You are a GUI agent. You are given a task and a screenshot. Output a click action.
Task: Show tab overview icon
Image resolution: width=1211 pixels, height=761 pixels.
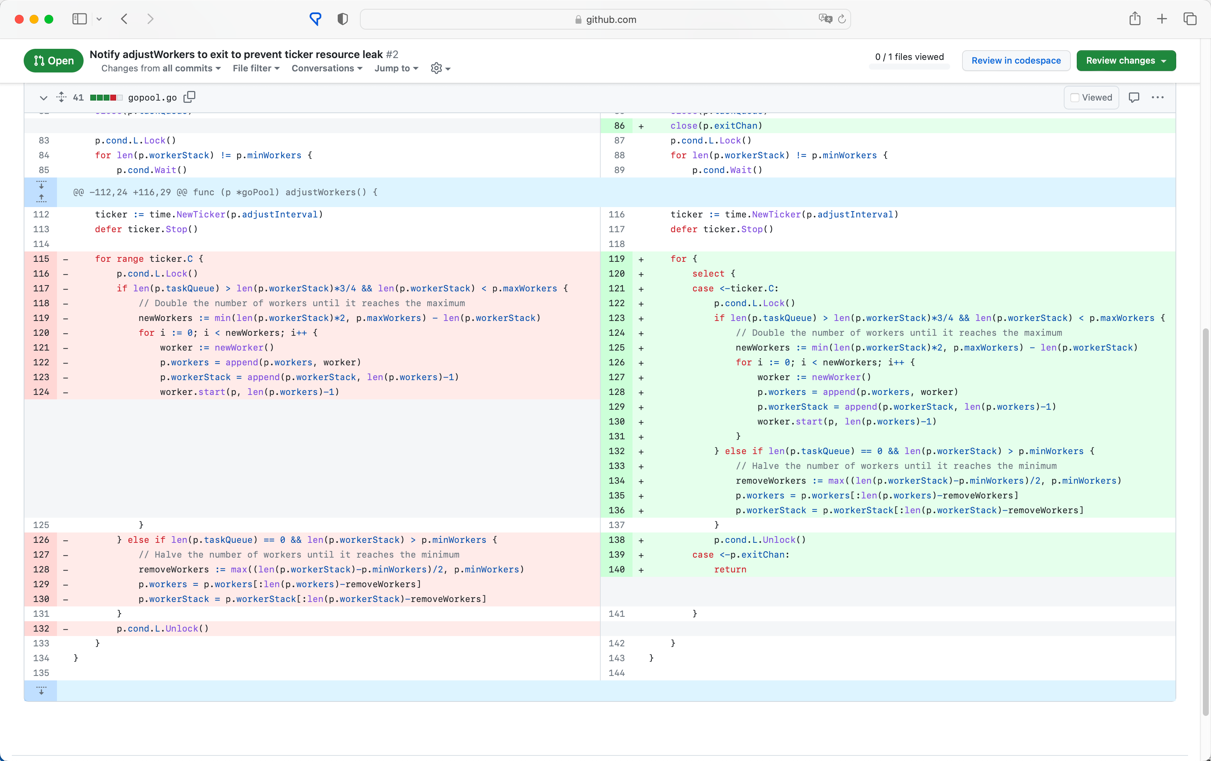1190,19
